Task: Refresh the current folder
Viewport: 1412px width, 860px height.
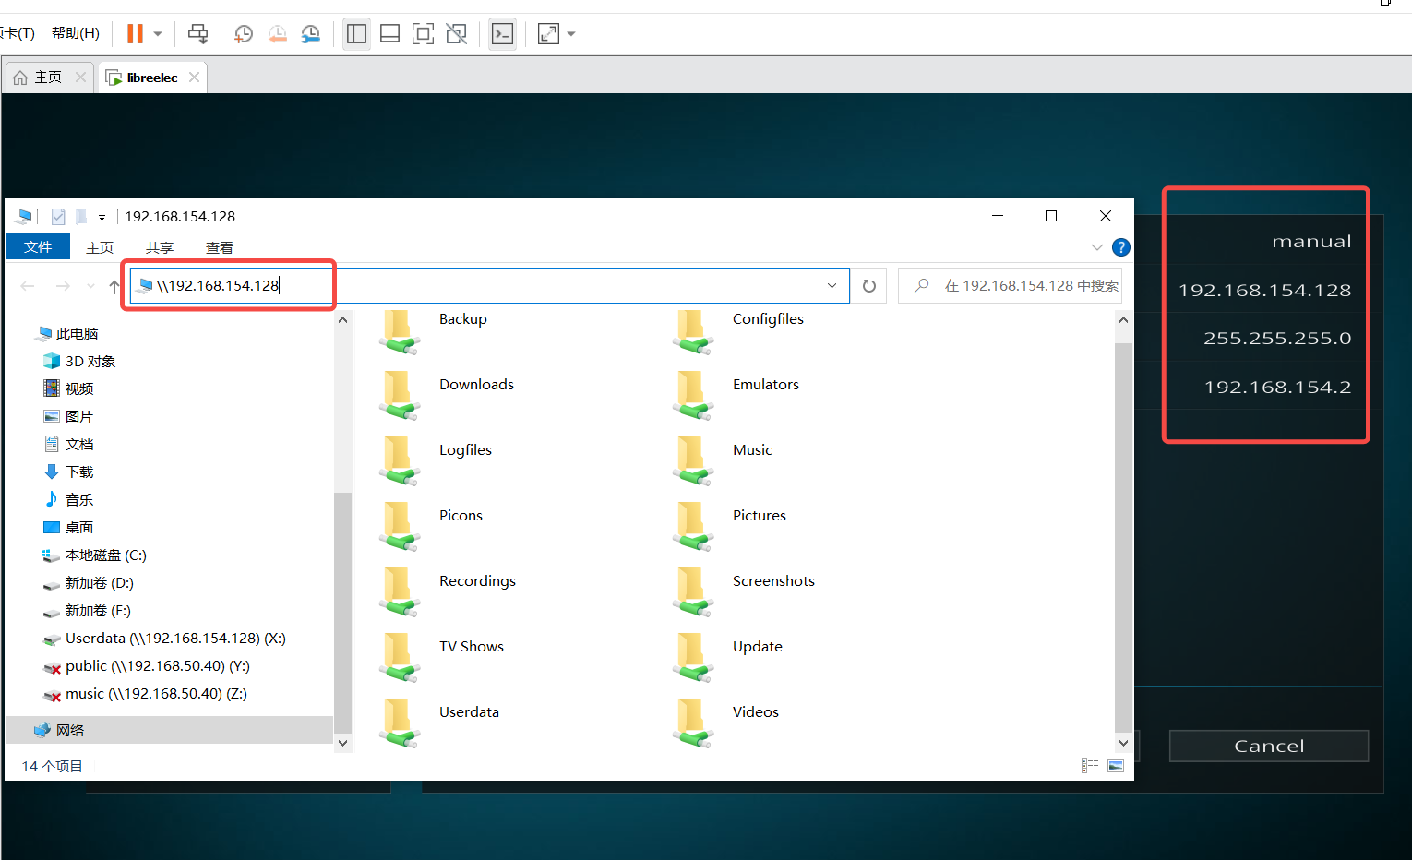Action: (869, 286)
